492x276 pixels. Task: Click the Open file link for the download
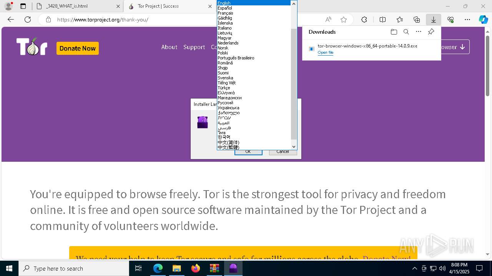326,53
